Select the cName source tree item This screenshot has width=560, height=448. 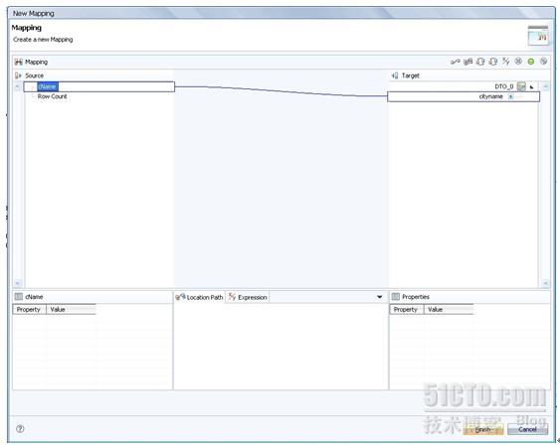click(x=48, y=86)
